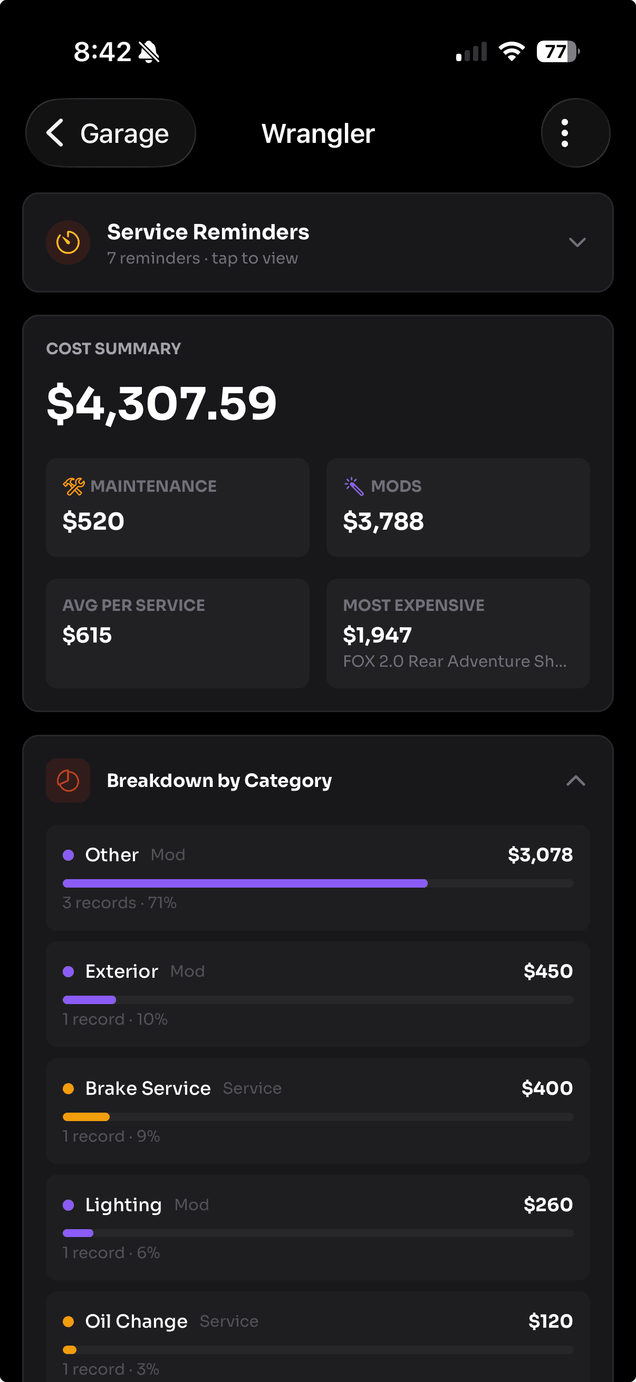The height and width of the screenshot is (1382, 636).
Task: Tap the Service Reminders clock icon
Action: pyautogui.click(x=68, y=242)
